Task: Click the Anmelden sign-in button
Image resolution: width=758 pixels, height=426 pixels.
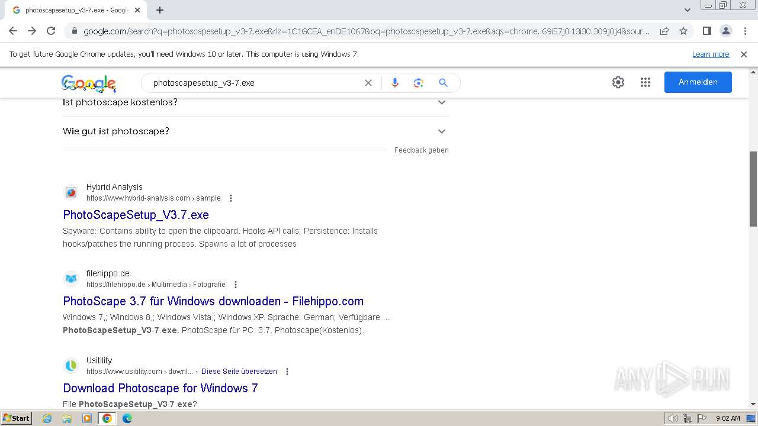Action: point(698,82)
